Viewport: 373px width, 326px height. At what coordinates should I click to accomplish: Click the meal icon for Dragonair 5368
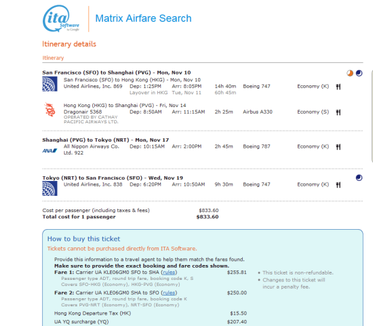tap(338, 113)
